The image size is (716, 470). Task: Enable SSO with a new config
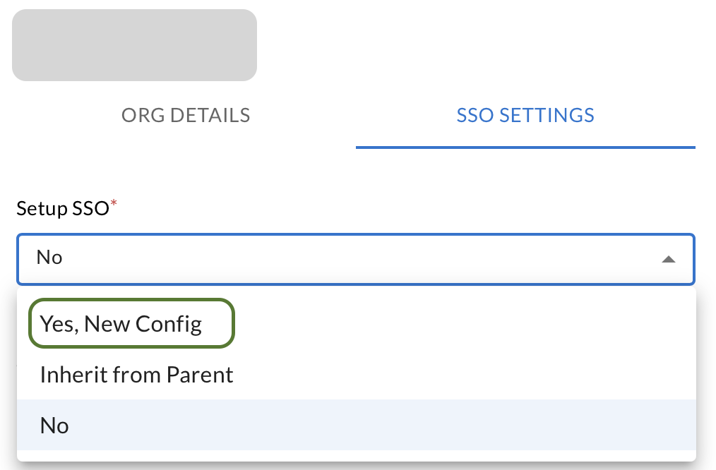coord(121,324)
